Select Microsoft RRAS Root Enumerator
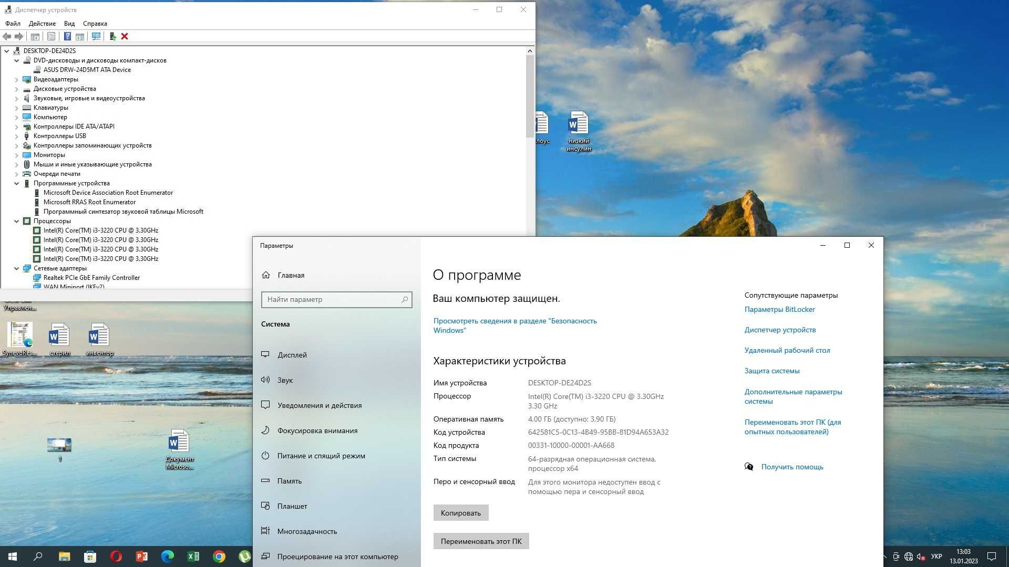 pyautogui.click(x=89, y=202)
